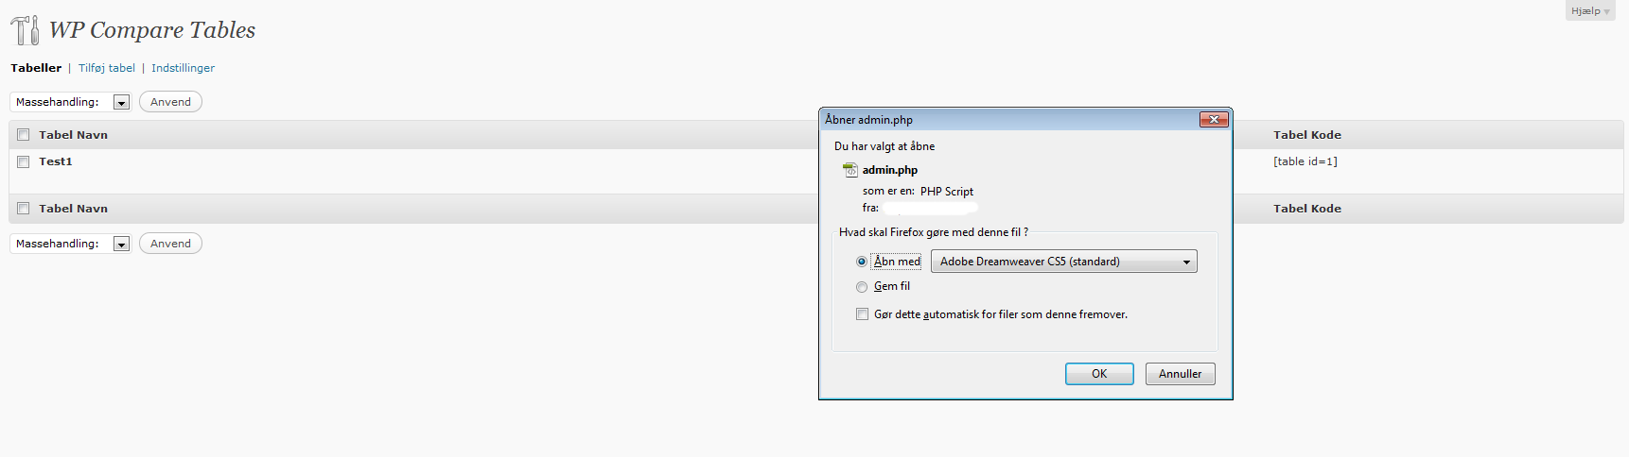Open the Test1 table entry
This screenshot has height=457, width=1629.
click(56, 161)
